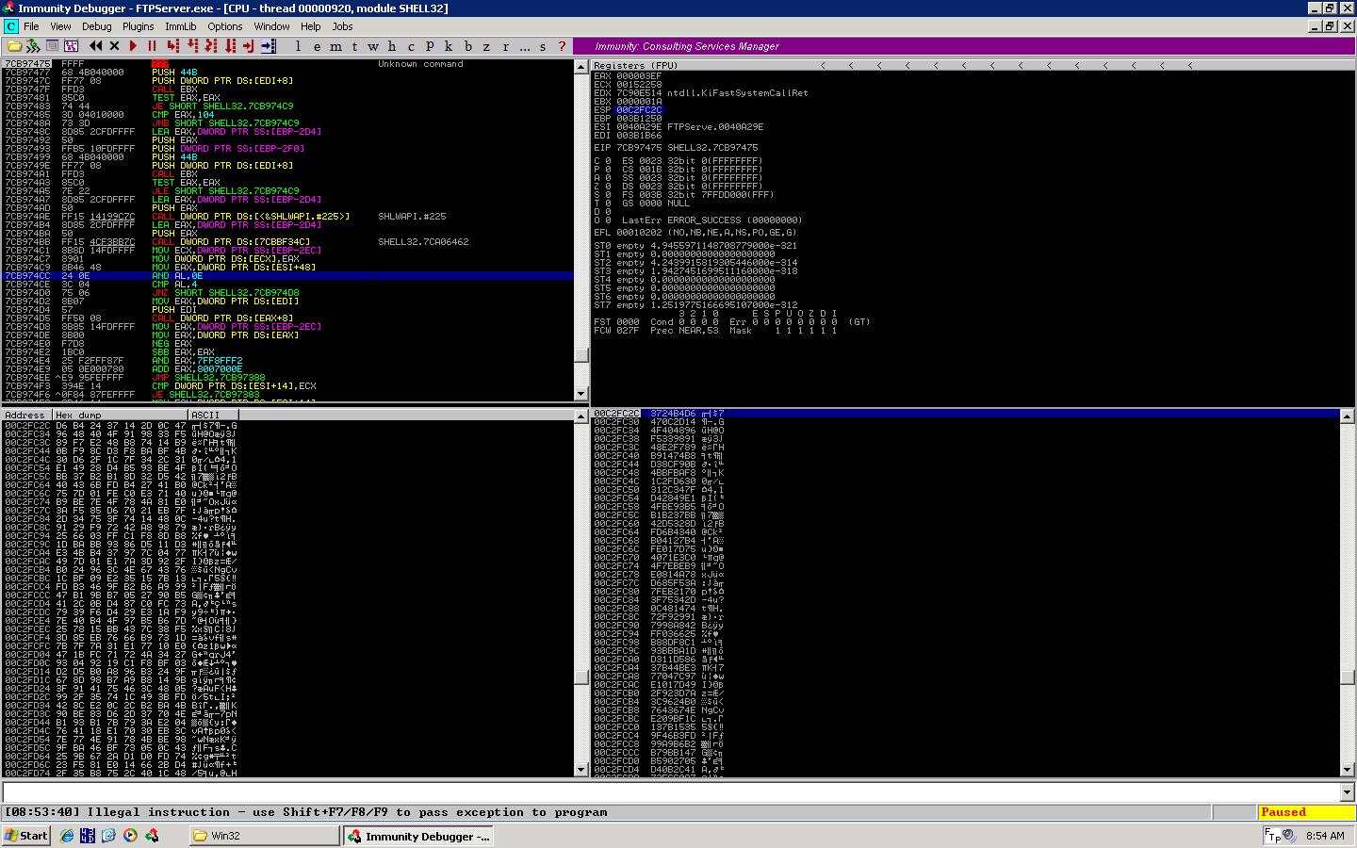Open Call stack via 'k' icon
This screenshot has height=848, width=1357.
point(449,46)
